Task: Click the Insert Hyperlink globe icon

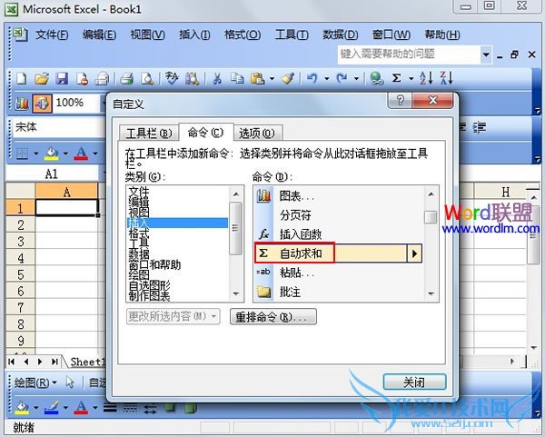Action: coord(377,78)
